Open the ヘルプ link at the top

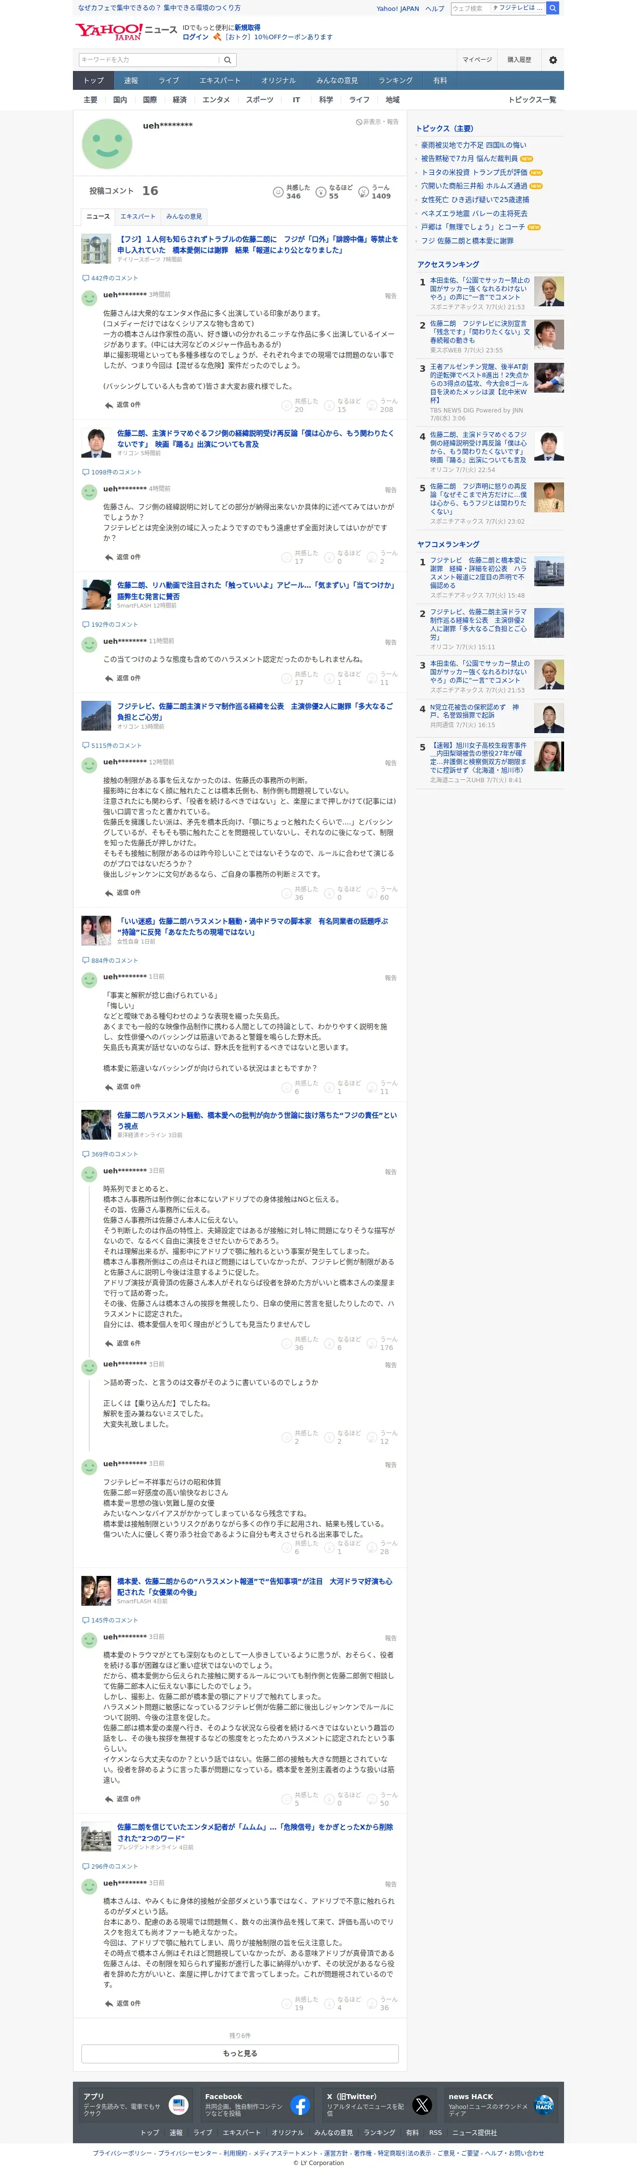(435, 8)
